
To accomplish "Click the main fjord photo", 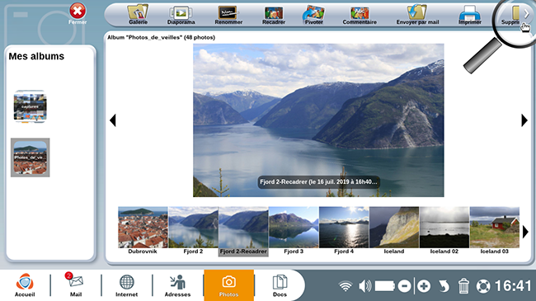I will 318,120.
